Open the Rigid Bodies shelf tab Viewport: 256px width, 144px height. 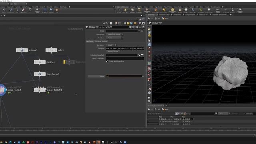coord(158,7)
